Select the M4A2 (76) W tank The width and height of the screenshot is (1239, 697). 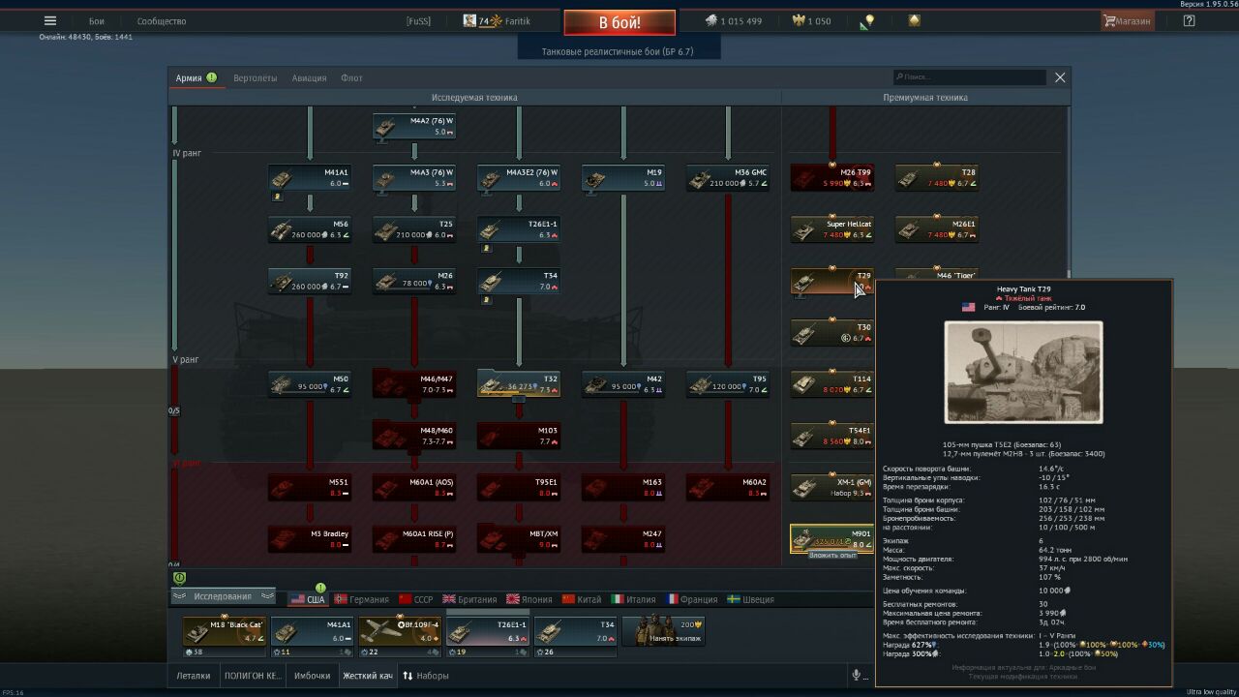pos(414,127)
